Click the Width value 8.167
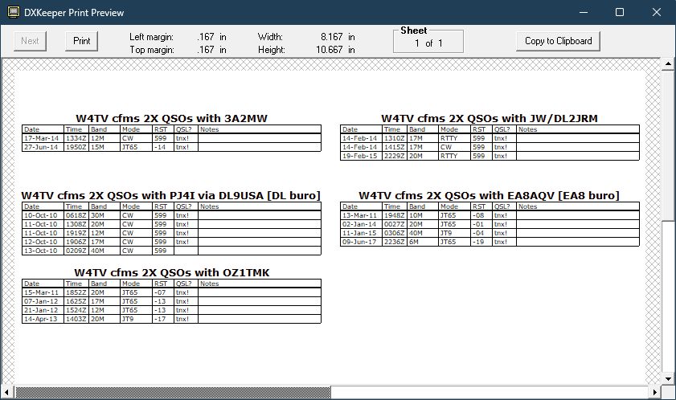676x400 pixels. (331, 37)
